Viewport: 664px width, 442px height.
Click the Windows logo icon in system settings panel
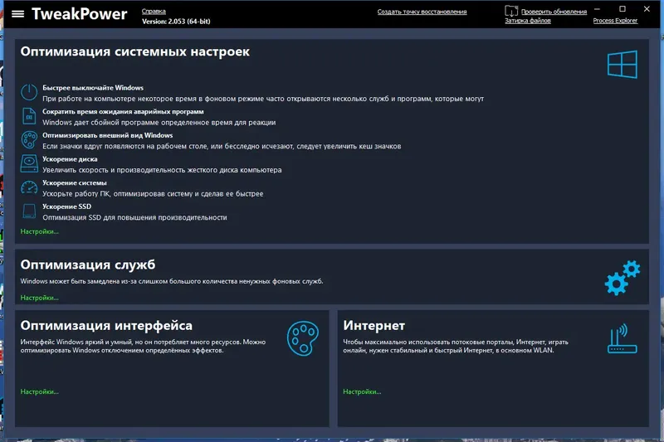[x=622, y=65]
